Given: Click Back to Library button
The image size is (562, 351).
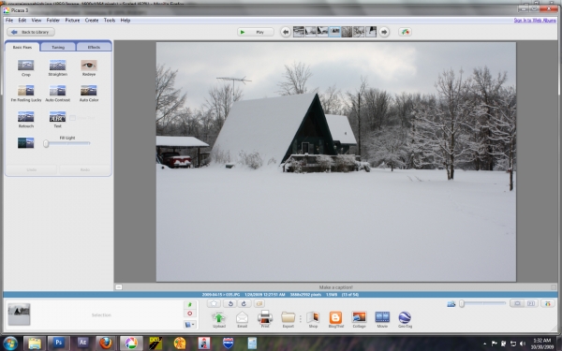Looking at the screenshot, I should (x=31, y=32).
